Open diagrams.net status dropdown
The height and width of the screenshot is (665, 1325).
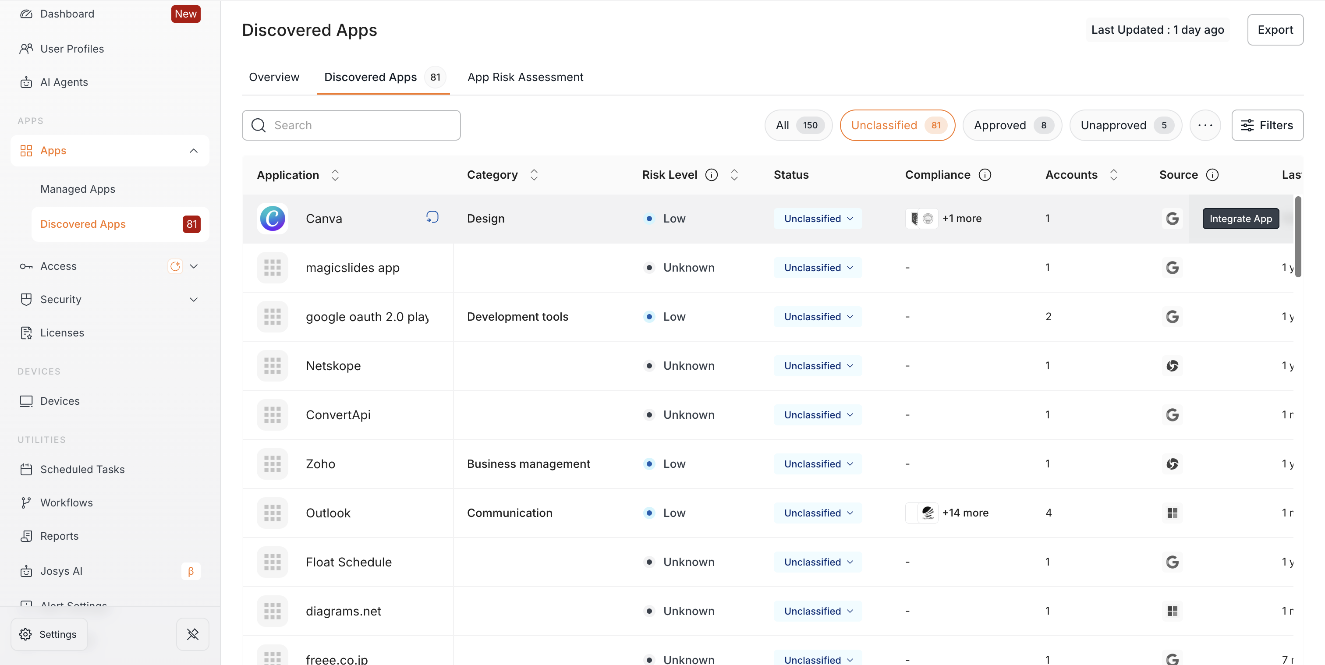(x=818, y=611)
